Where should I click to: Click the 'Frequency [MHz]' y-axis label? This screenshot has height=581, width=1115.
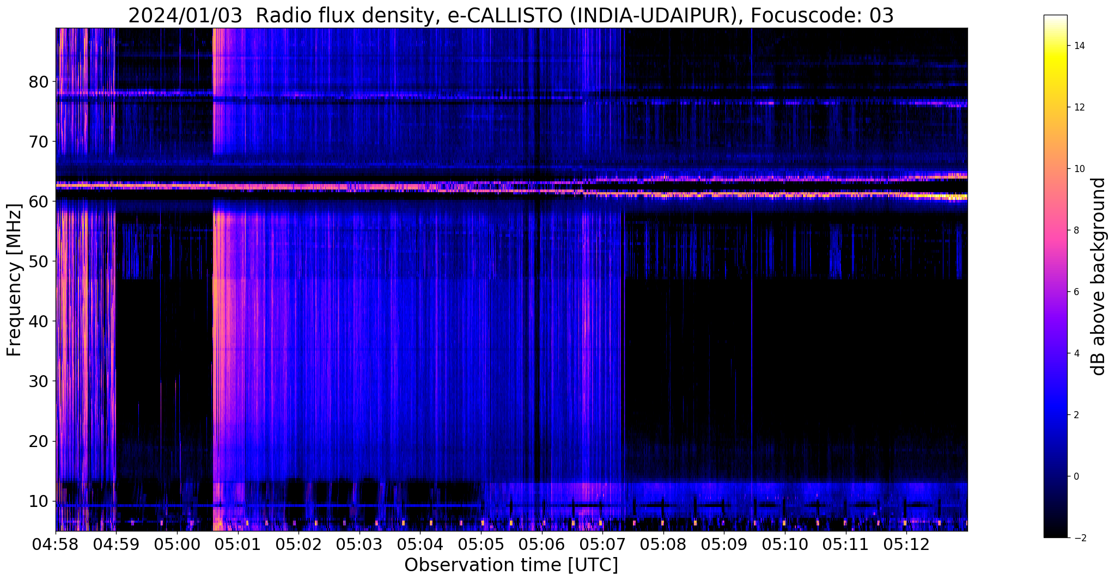15,280
